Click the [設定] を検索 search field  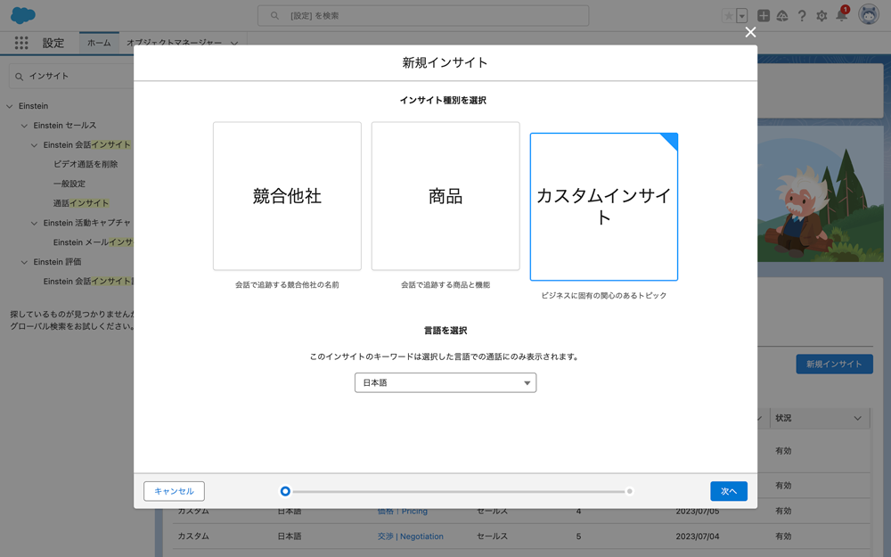[423, 16]
